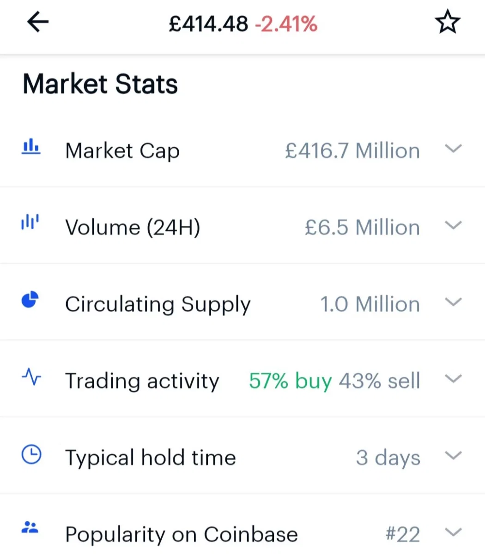
Task: Select the Market Cap label
Action: tap(122, 152)
